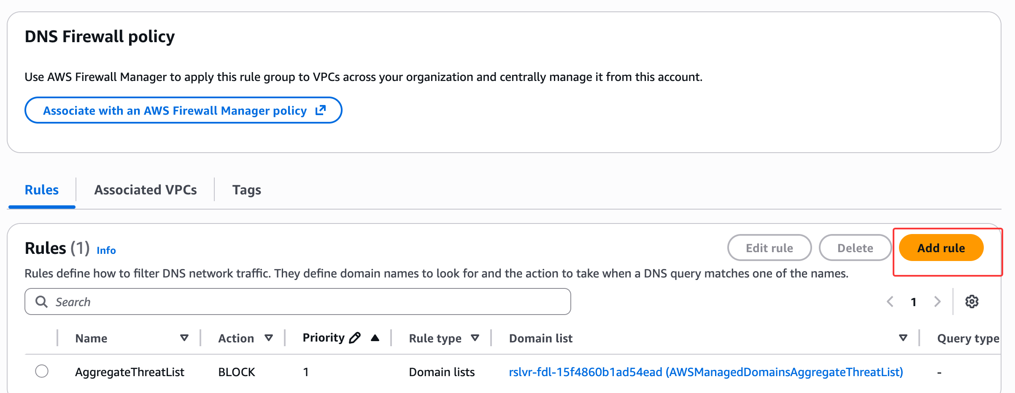The width and height of the screenshot is (1015, 393).
Task: Sort by the Name column arrow
Action: [x=184, y=338]
